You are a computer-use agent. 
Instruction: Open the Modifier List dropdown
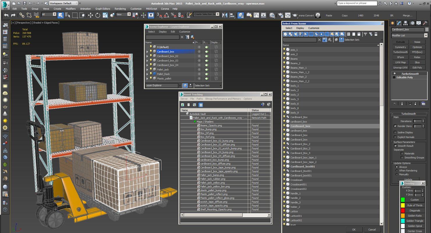click(x=409, y=36)
